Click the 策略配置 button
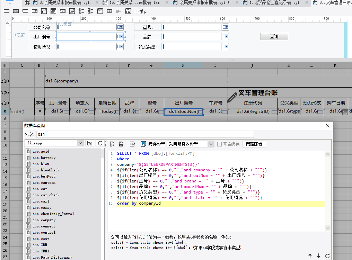The height and width of the screenshot is (260, 352). 254,144
